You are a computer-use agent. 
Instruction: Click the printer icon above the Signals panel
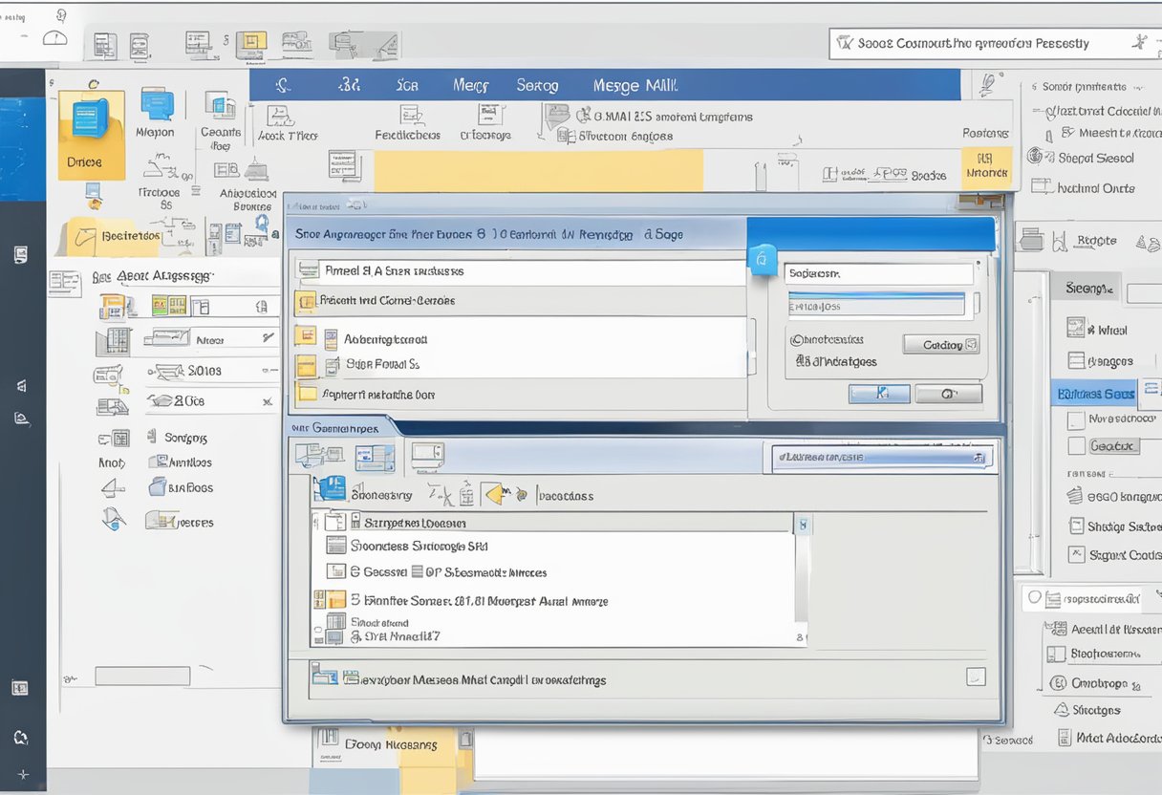(x=1032, y=239)
